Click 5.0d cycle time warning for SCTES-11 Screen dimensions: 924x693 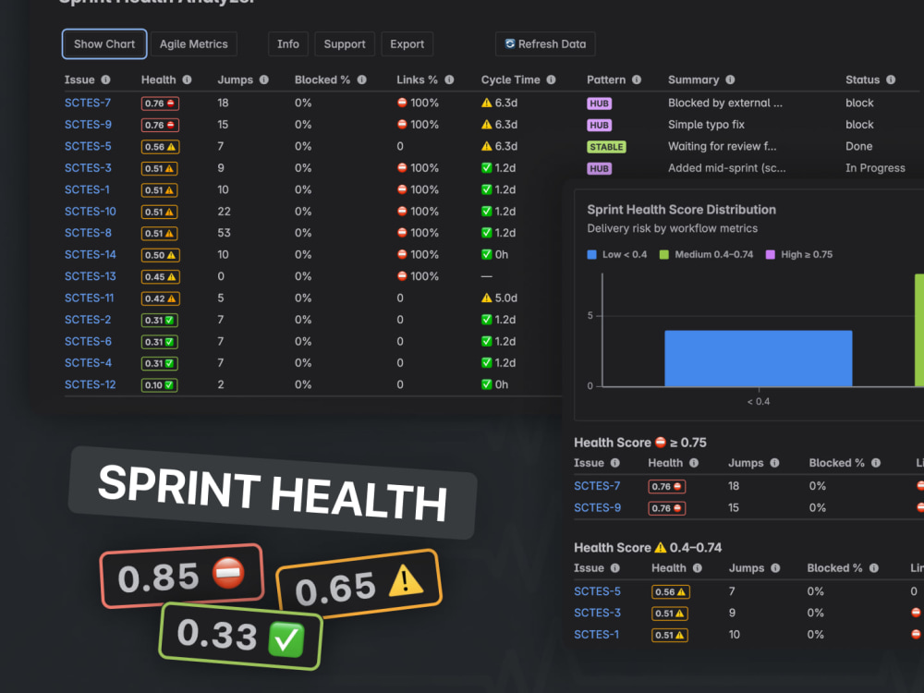pyautogui.click(x=499, y=298)
